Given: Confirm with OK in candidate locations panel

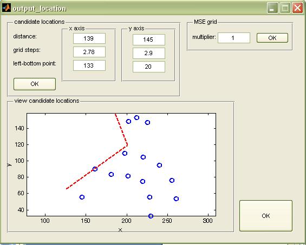Looking at the screenshot, I should (x=35, y=84).
